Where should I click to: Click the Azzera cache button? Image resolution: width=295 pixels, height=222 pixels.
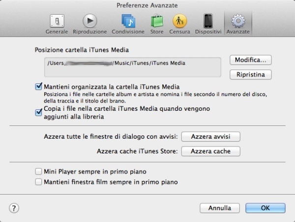[x=211, y=151]
